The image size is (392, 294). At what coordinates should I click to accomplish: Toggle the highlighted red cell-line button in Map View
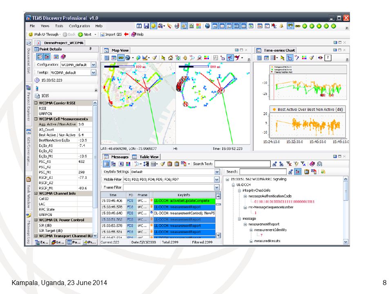(230, 58)
